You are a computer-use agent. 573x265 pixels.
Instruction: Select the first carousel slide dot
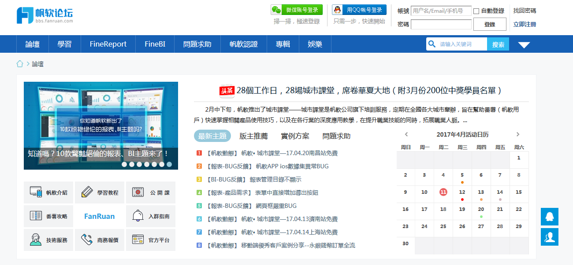point(124,164)
